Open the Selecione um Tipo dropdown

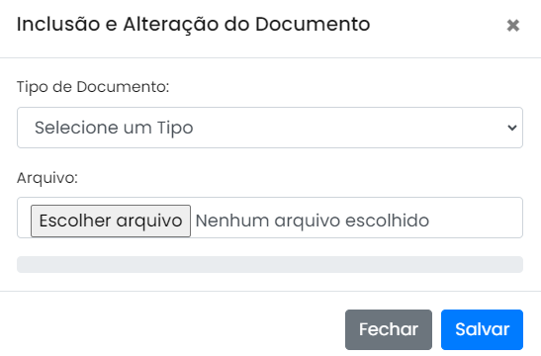pyautogui.click(x=270, y=128)
